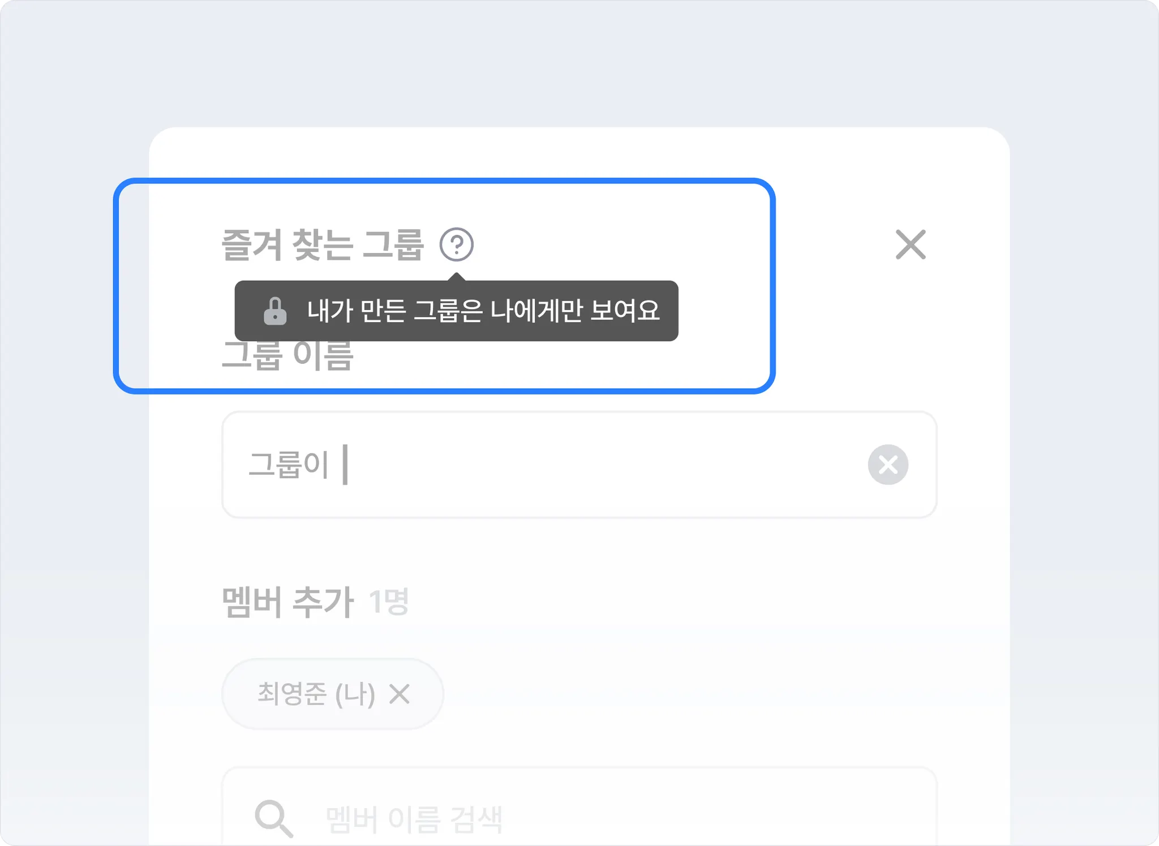The image size is (1159, 846).
Task: Click the 1명 member count
Action: click(388, 602)
